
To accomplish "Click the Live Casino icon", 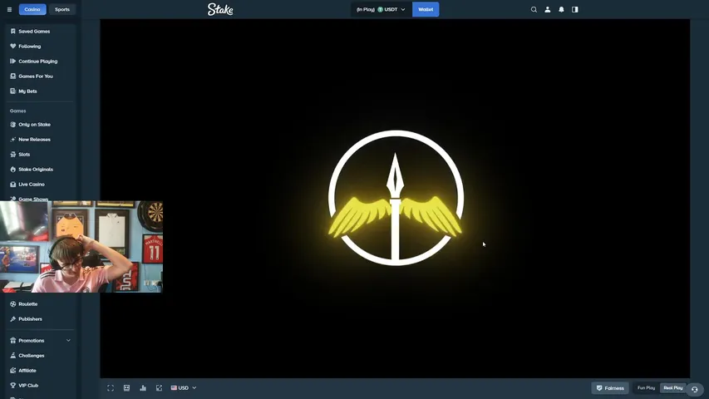I will [12, 184].
